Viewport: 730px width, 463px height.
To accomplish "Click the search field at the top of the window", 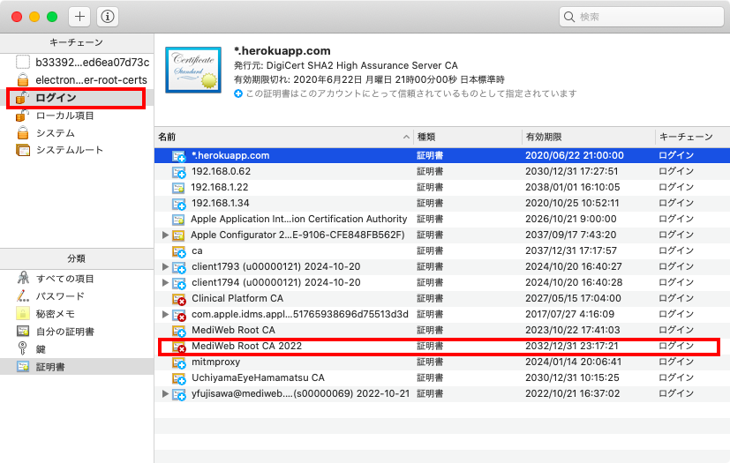I will [641, 17].
